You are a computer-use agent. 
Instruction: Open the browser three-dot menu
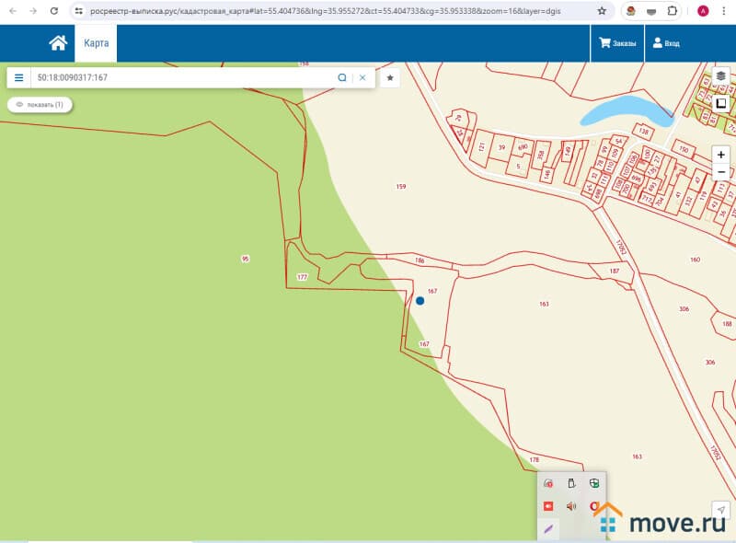click(x=723, y=11)
